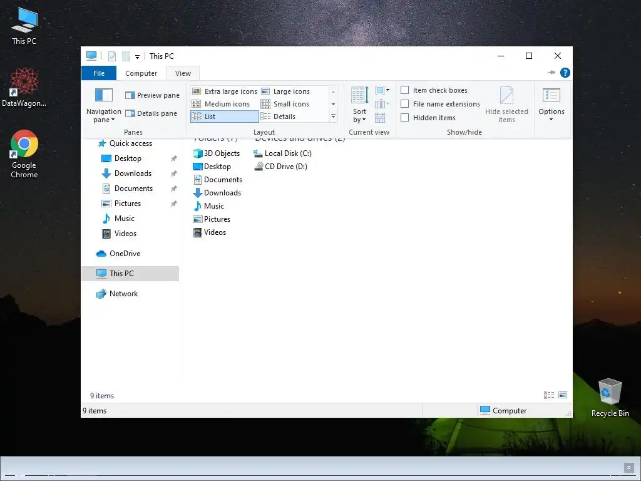Select the List layout

coord(225,116)
